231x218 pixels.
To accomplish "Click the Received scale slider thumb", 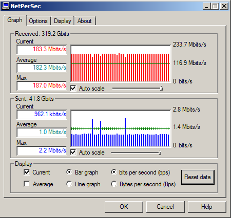I will pos(161,89).
